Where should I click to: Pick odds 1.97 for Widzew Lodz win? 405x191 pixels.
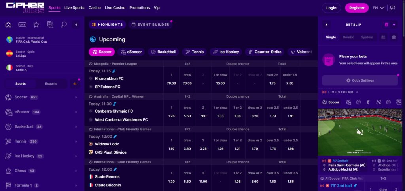pos(171,149)
